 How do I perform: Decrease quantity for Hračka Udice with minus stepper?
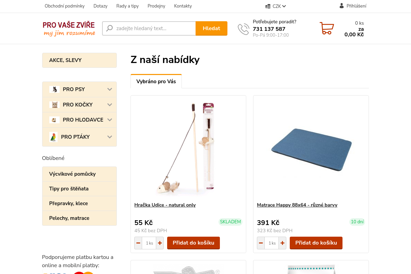138,243
